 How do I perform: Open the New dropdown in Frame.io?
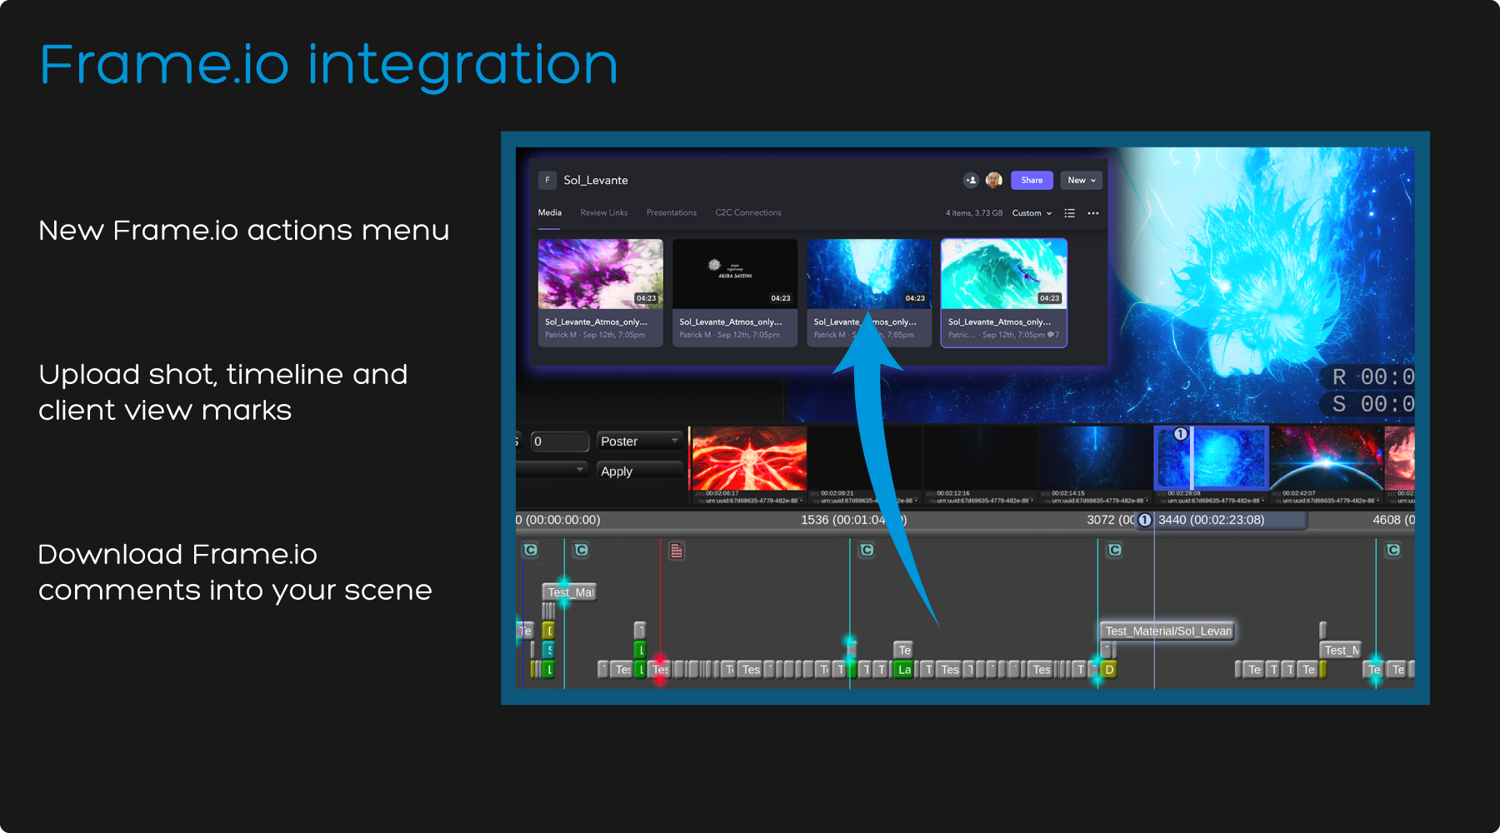[1082, 180]
